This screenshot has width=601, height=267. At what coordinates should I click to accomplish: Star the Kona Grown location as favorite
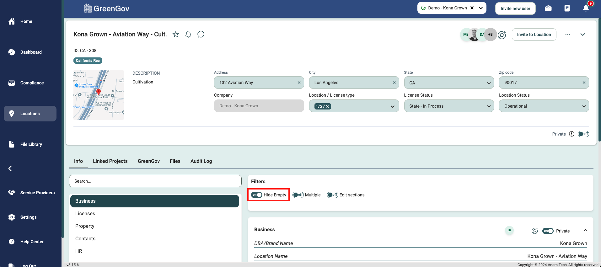coord(176,34)
